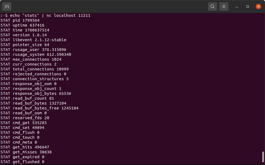Click the read_buf_bytes_free line
The image size is (265, 165).
40,108
